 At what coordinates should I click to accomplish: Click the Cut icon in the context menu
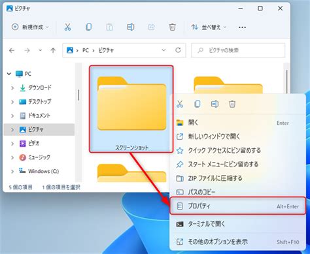(180, 104)
